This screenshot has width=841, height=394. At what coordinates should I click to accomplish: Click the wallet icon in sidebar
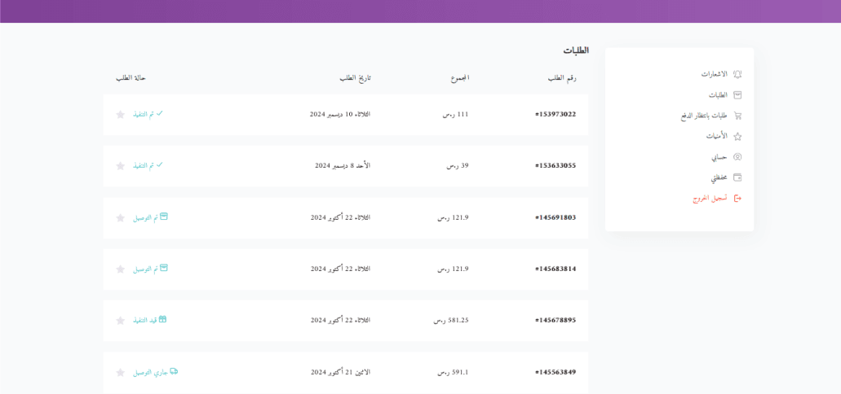pyautogui.click(x=737, y=177)
